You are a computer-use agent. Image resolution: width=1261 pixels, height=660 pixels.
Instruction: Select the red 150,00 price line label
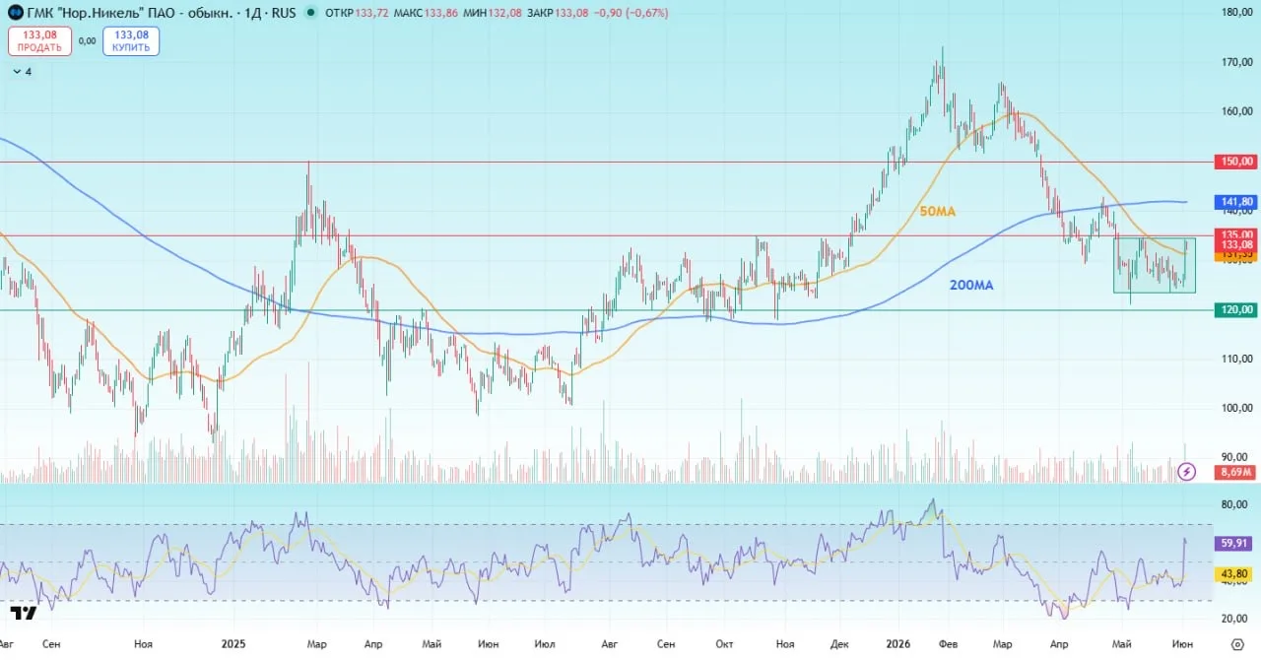tap(1237, 161)
